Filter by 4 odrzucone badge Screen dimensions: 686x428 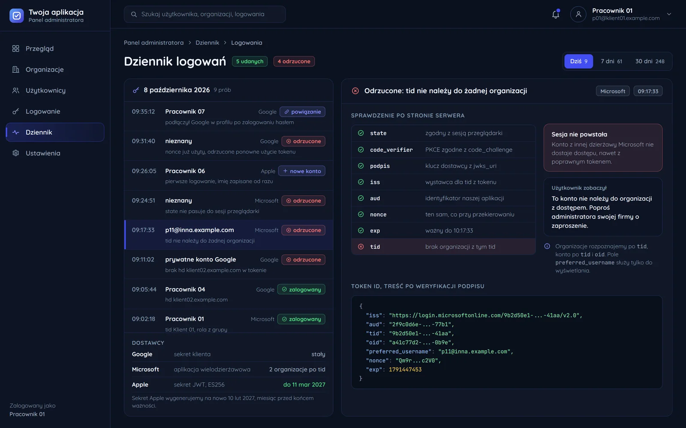coord(294,61)
